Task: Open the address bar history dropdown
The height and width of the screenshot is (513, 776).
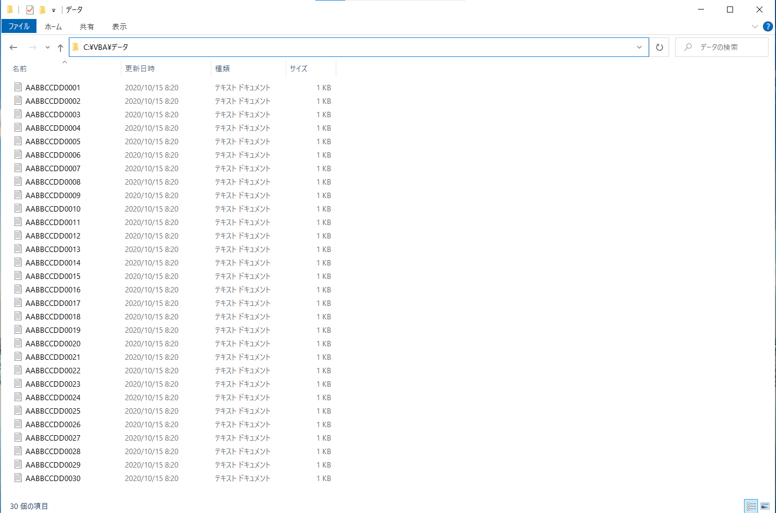Action: [639, 47]
